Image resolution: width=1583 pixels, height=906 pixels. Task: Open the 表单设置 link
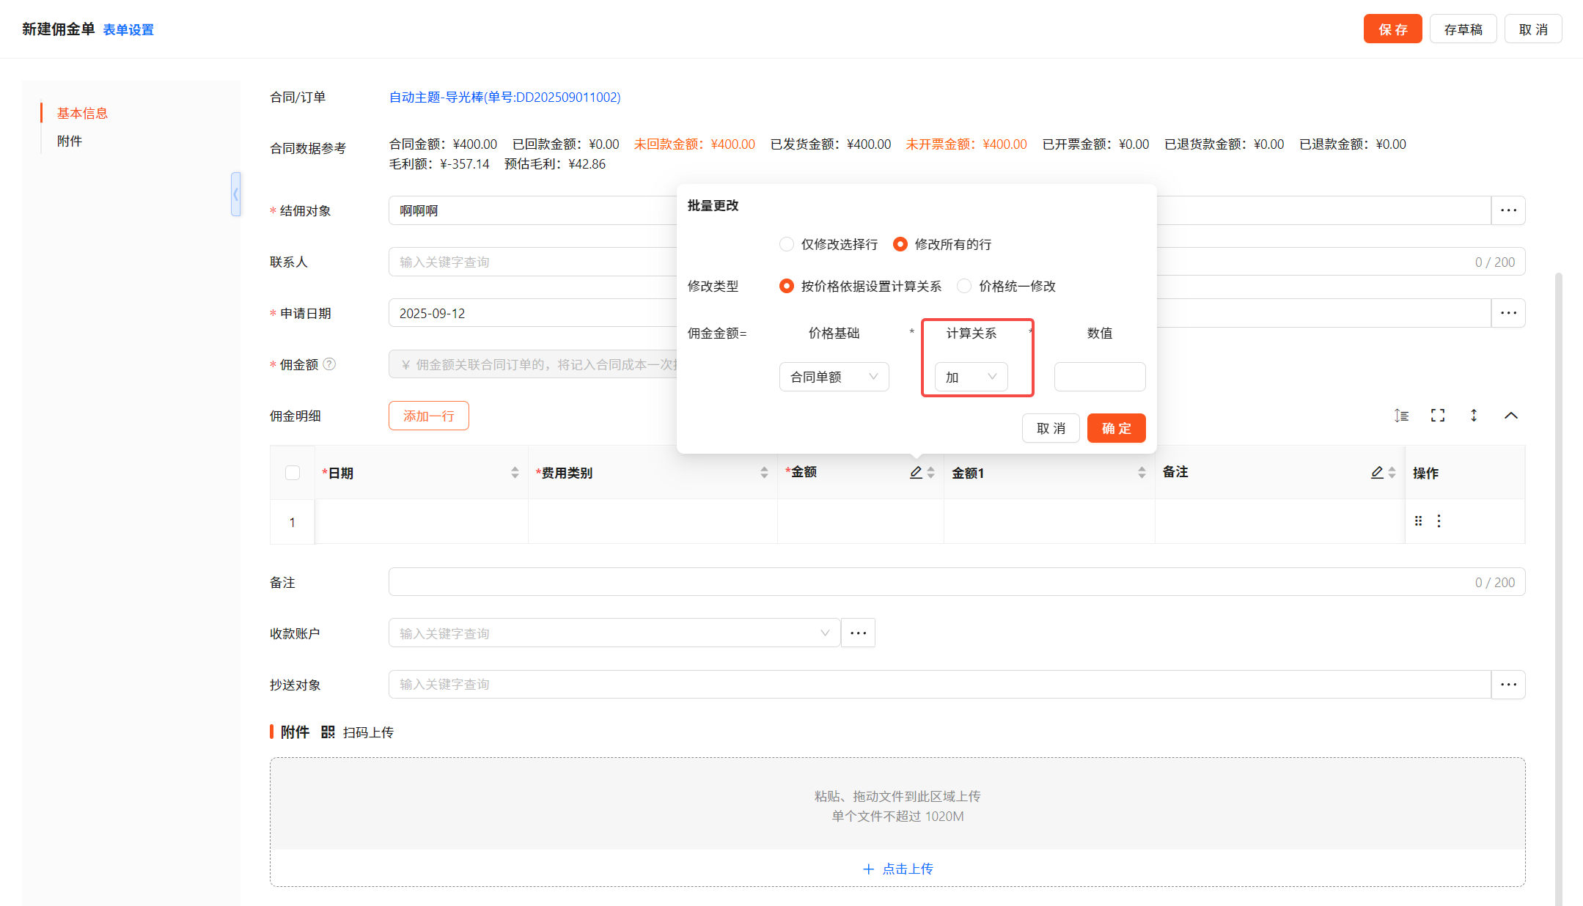pyautogui.click(x=128, y=30)
